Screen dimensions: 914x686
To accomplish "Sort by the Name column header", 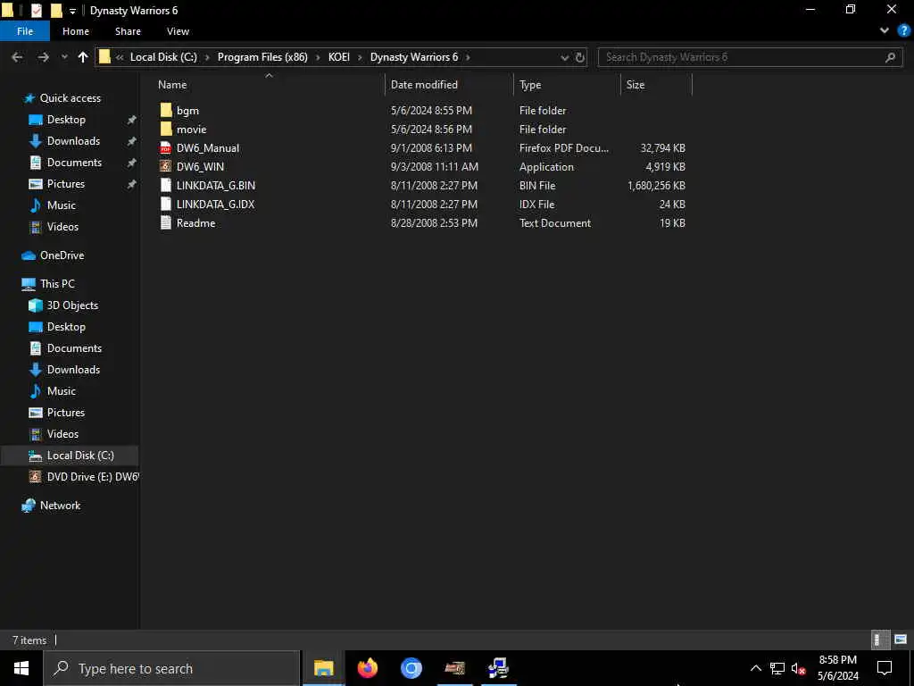I will tap(172, 85).
